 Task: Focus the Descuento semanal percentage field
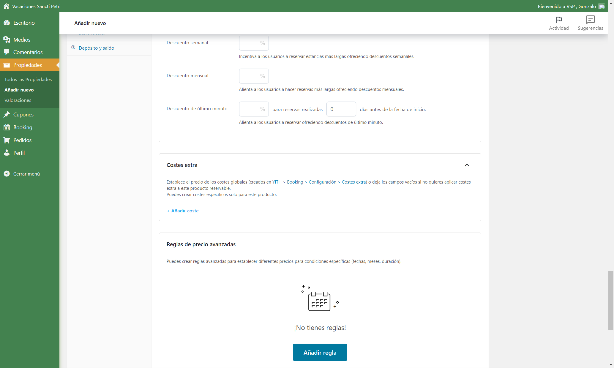coord(254,43)
